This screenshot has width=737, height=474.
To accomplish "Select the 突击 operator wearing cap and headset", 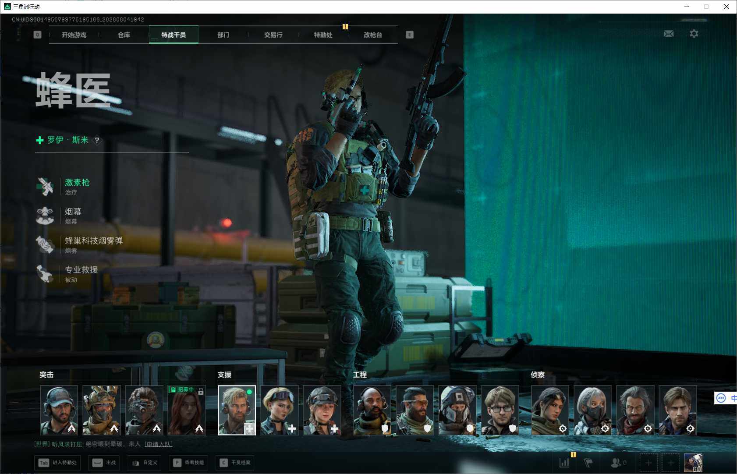I will [x=59, y=410].
